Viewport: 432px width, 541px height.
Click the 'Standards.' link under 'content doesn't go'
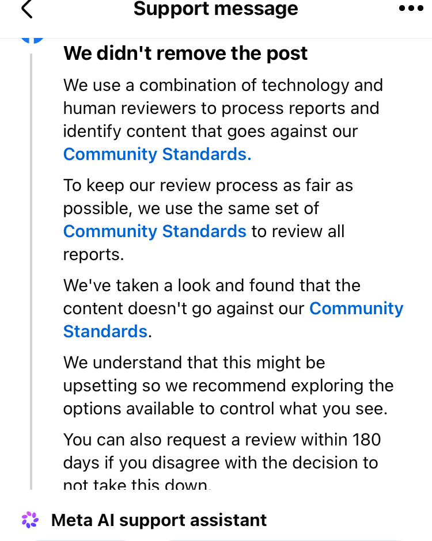[105, 332]
